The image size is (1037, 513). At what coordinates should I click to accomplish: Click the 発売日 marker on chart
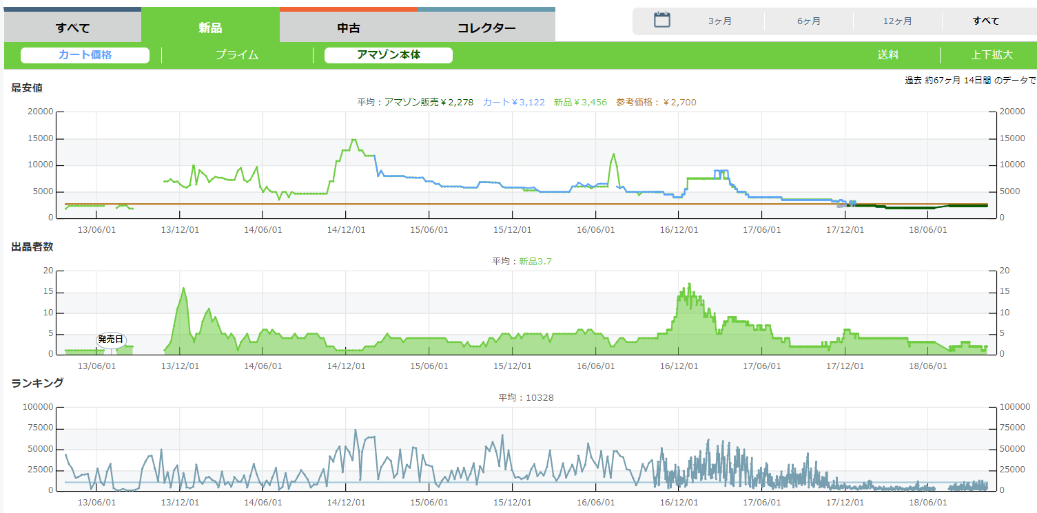(x=110, y=339)
